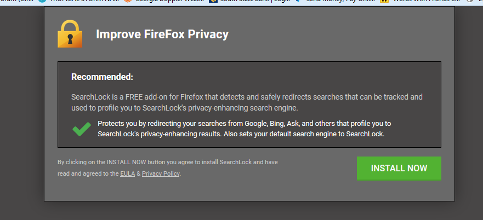483x220 pixels.
Task: Click the last bookmark icon at far right
Action: pyautogui.click(x=470, y=1)
